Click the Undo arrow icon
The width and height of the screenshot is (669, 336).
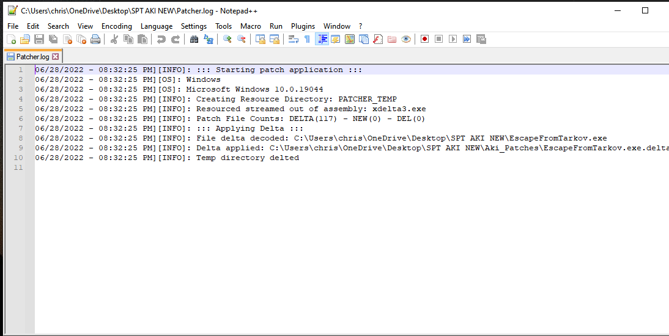(x=161, y=39)
